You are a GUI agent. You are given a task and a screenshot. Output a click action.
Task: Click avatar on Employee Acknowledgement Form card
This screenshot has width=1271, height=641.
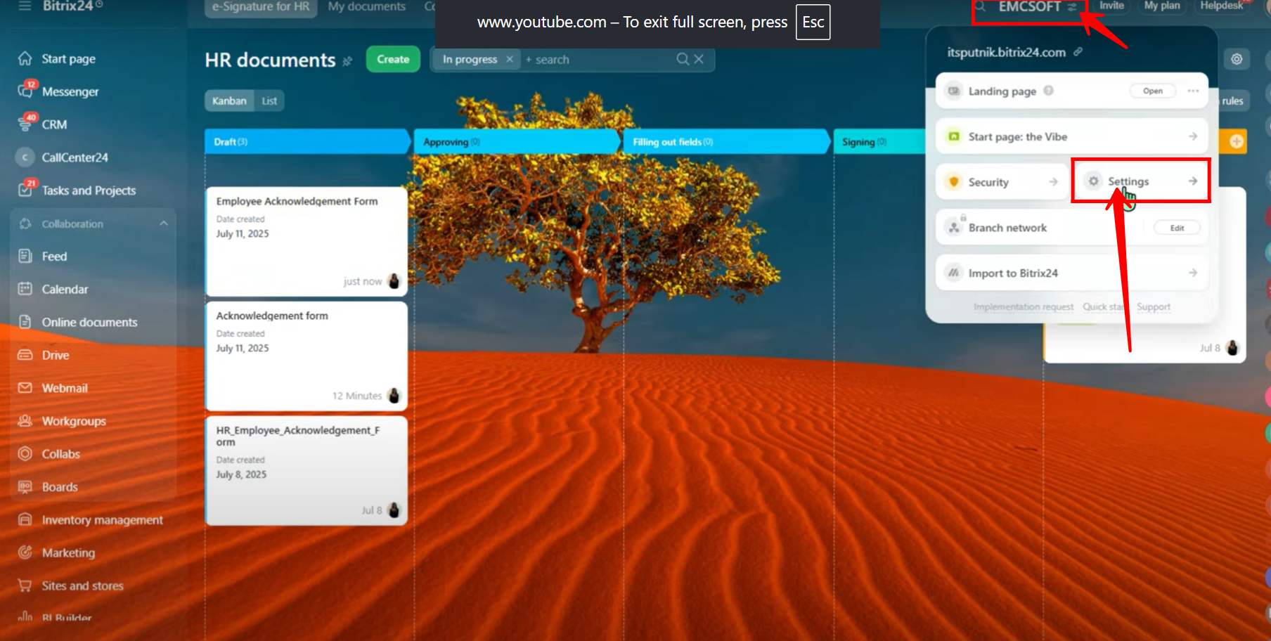click(x=394, y=281)
